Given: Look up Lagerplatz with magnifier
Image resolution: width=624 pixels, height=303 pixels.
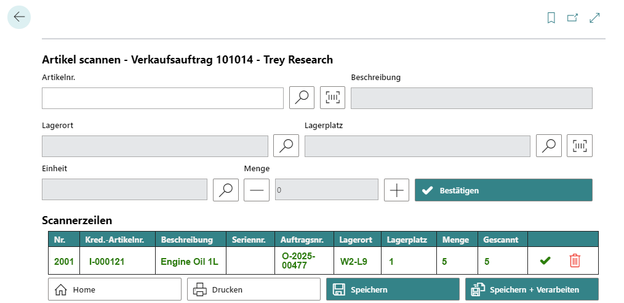Looking at the screenshot, I should click(x=549, y=146).
